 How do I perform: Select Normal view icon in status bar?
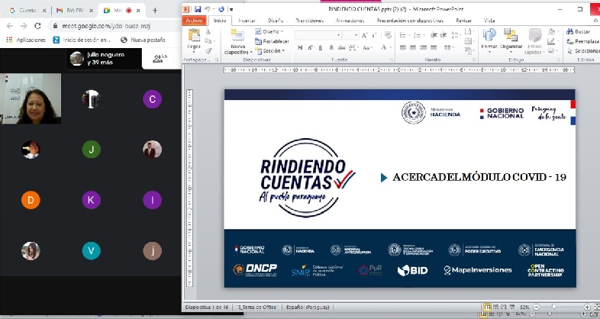[487, 307]
